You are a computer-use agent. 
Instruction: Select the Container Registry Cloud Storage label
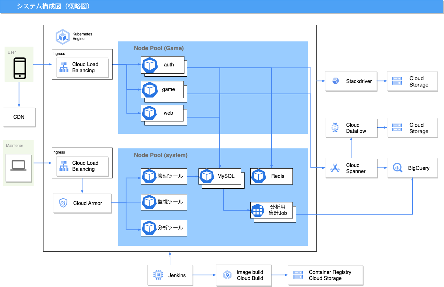point(330,275)
